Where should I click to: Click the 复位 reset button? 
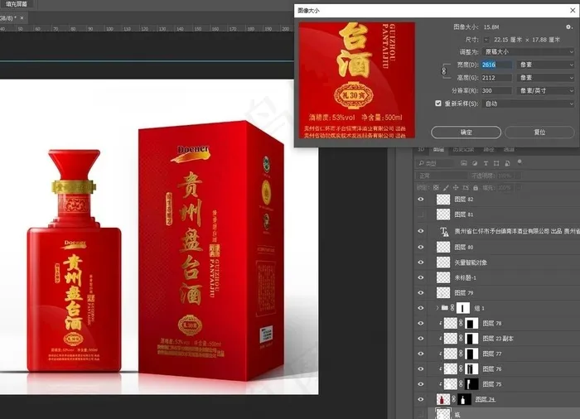[x=539, y=132]
